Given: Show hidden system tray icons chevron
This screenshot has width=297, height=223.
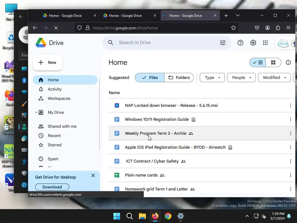Looking at the screenshot, I should (x=247, y=216).
